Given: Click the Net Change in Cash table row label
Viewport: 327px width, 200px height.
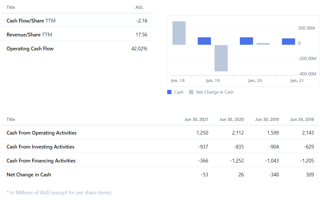Looking at the screenshot, I should click(29, 175).
